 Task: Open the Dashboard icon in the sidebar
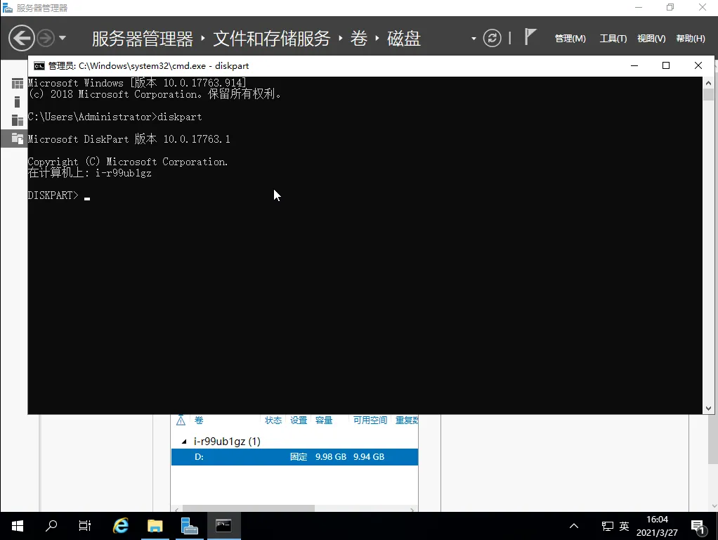tap(18, 84)
